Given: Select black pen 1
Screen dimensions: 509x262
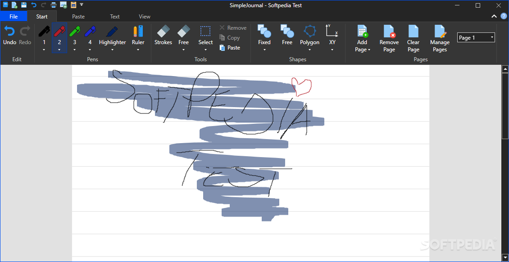Looking at the screenshot, I should [44, 35].
